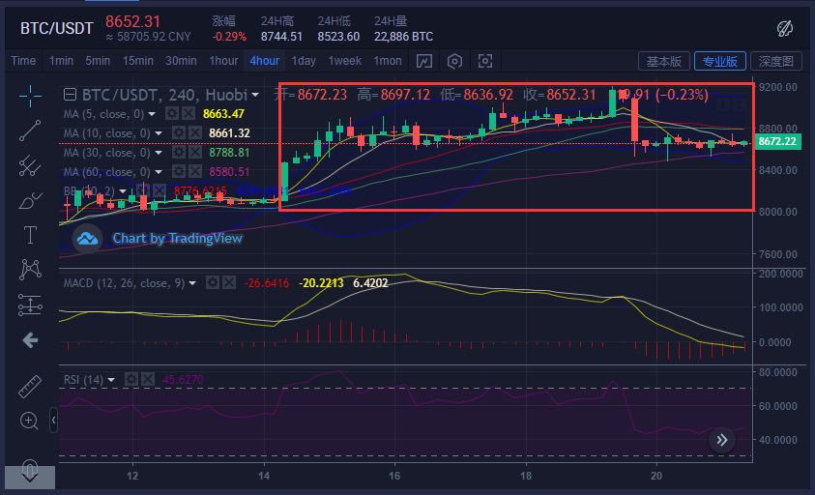Select the XABCD pattern tool

30,270
